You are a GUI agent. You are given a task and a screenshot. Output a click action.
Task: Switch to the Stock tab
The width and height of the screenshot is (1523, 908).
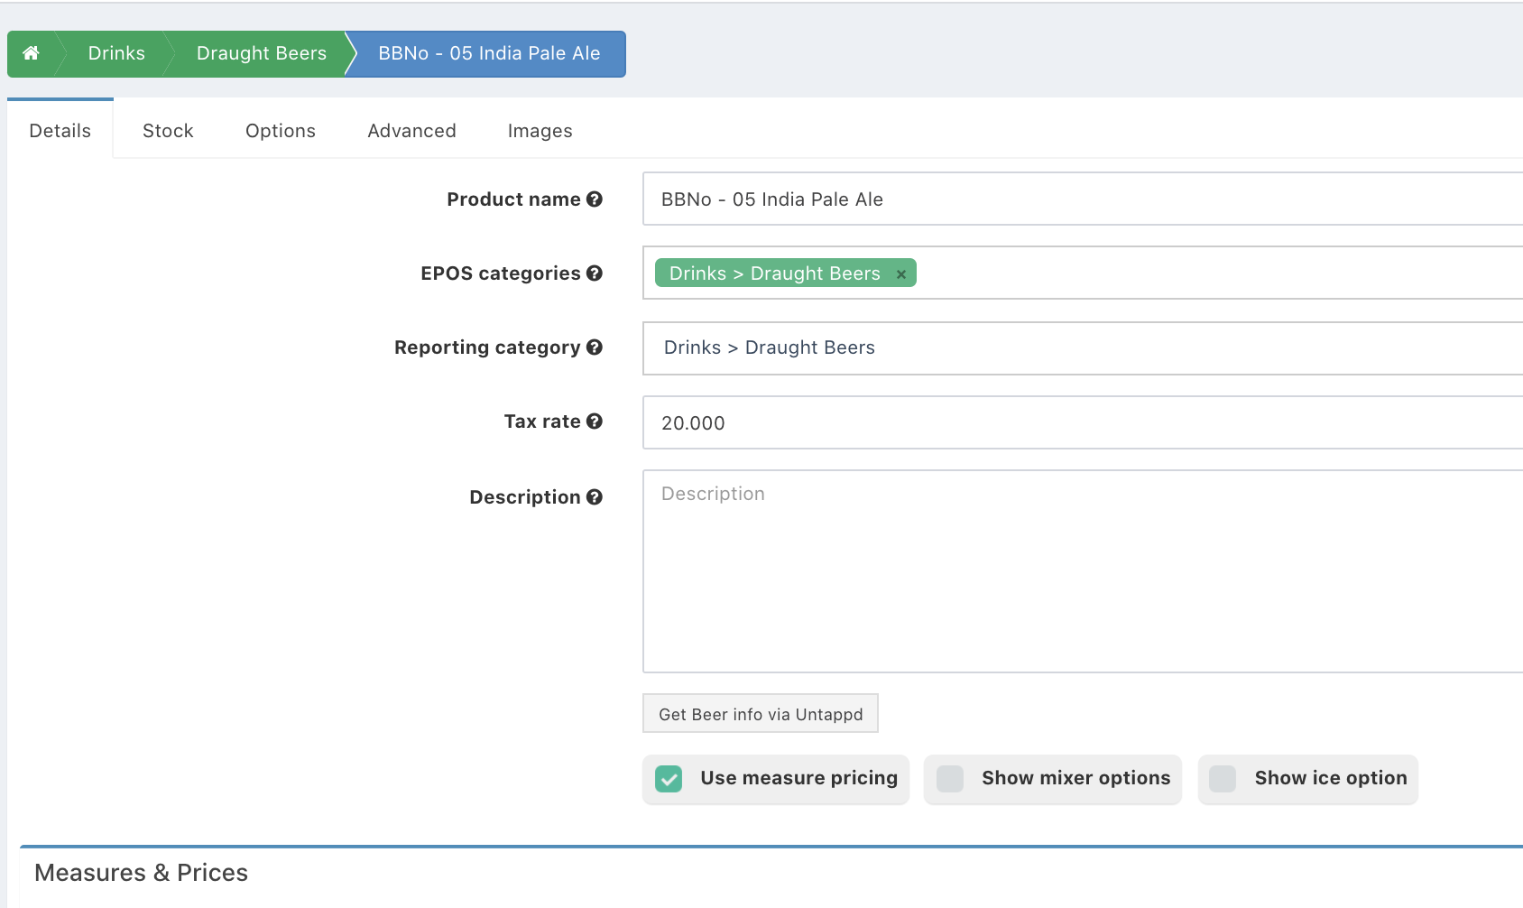tap(168, 131)
